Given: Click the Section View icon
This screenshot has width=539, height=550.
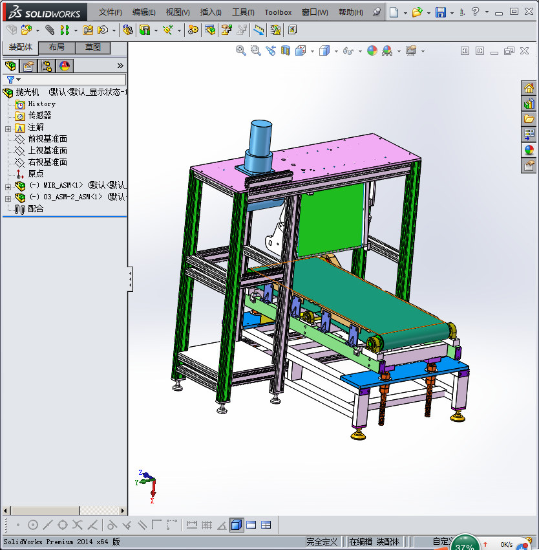Looking at the screenshot, I should coord(286,51).
